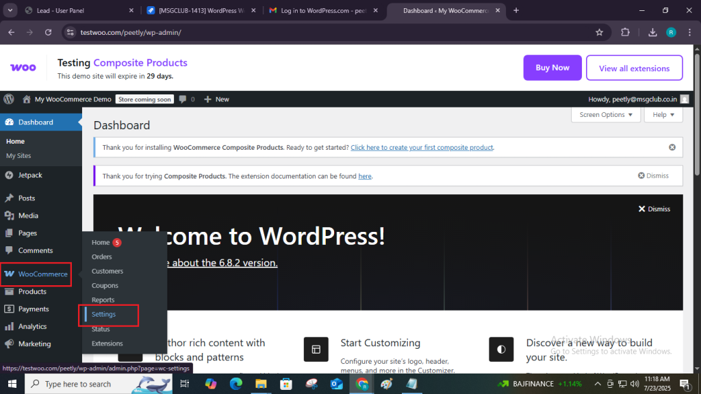Open WooCommerce Status submenu item
This screenshot has width=701, height=394.
[x=101, y=329]
